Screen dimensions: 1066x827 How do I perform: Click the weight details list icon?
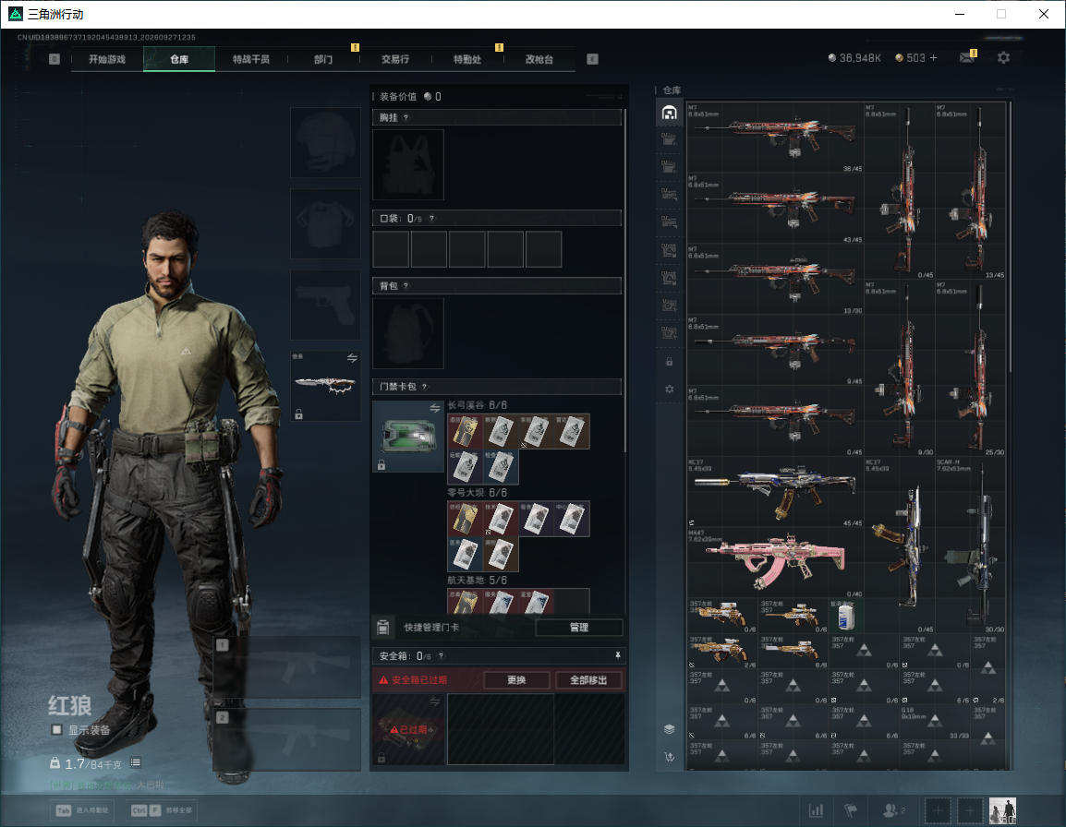(x=135, y=762)
